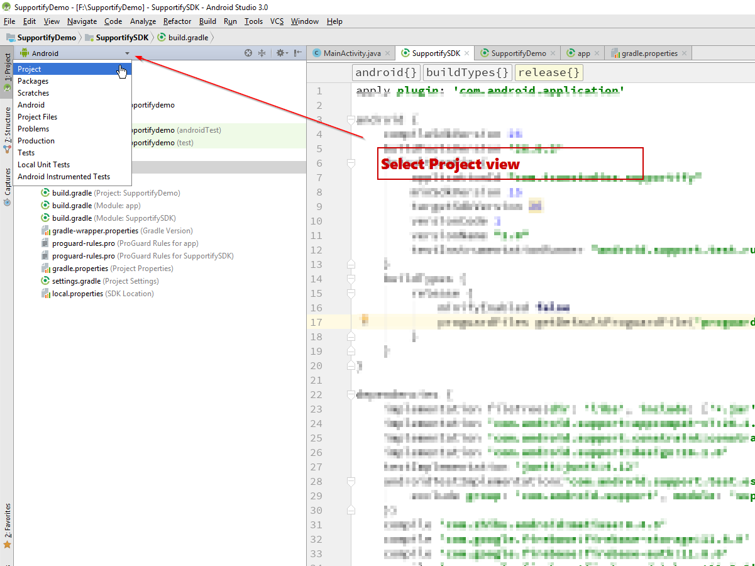Open the Analyze menu
Viewport: 755px width, 566px height.
143,21
